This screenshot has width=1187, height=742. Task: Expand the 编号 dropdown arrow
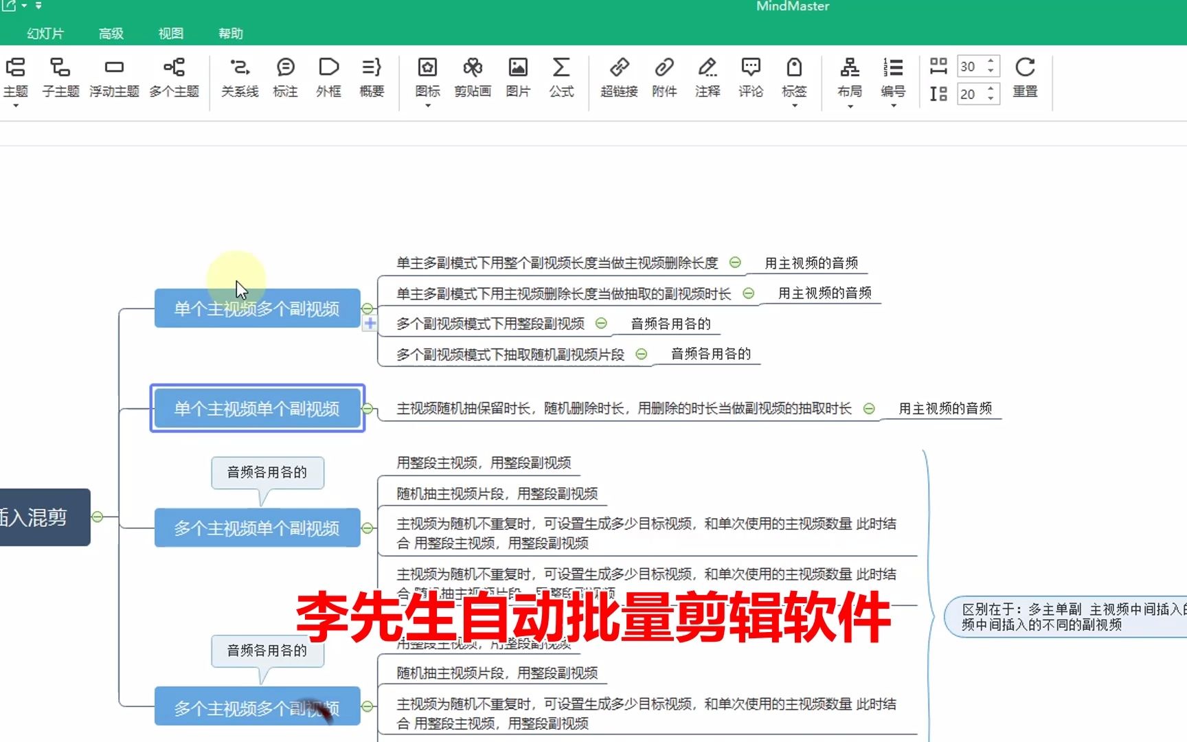pyautogui.click(x=893, y=106)
